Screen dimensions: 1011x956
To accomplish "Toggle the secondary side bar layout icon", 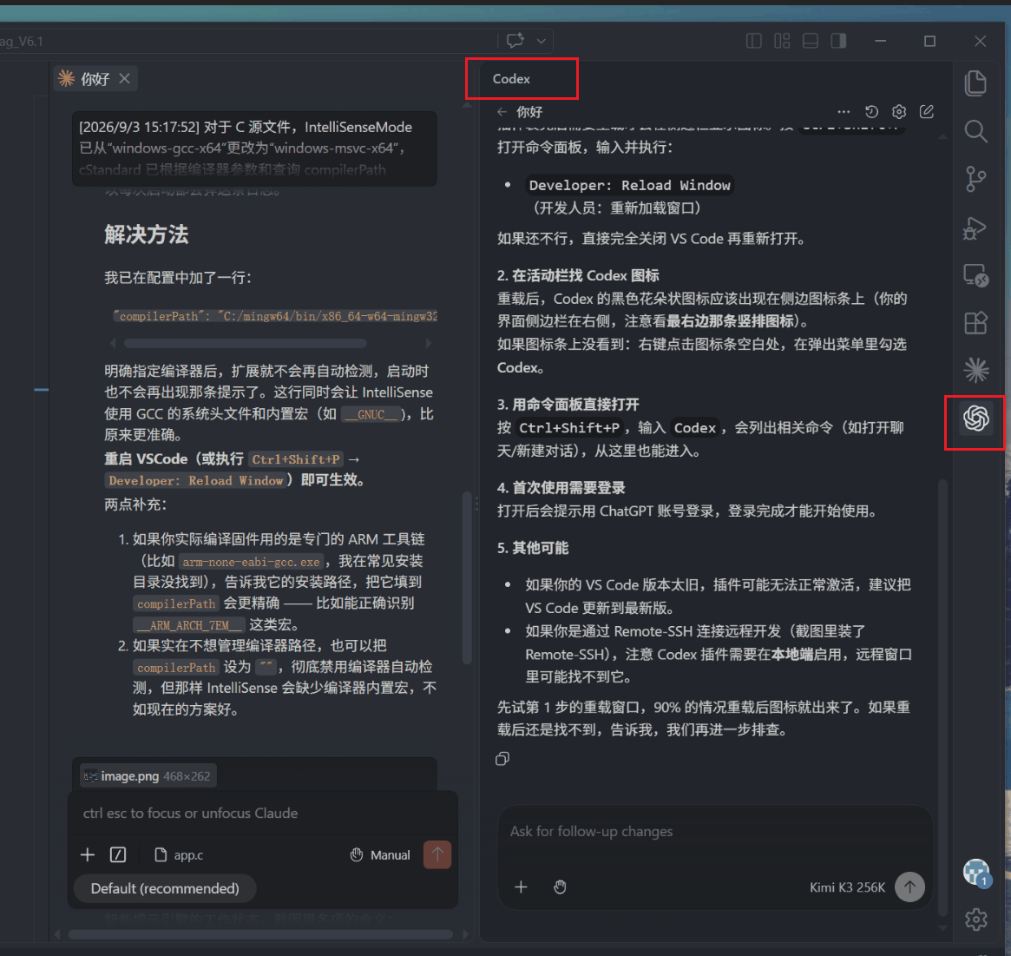I will click(839, 42).
